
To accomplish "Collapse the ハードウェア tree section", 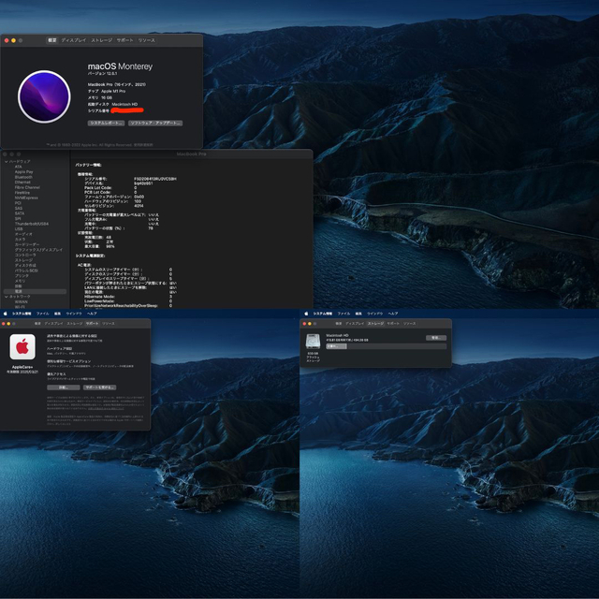I will tap(7, 162).
